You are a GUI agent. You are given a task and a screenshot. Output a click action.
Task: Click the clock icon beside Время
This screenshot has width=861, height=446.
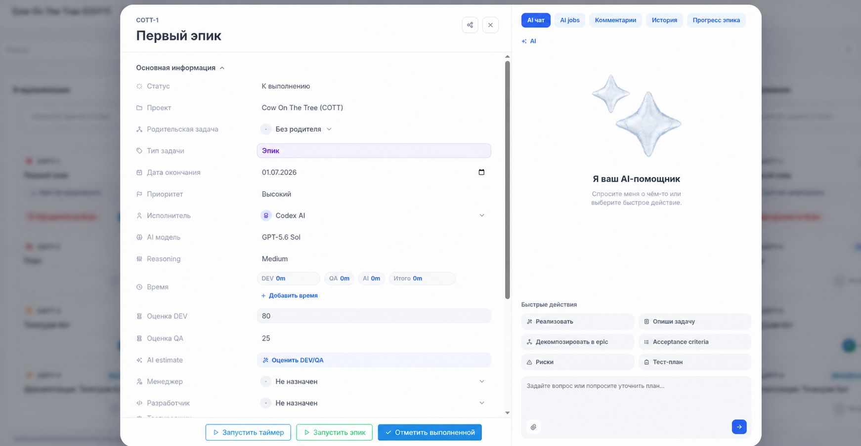click(x=139, y=287)
